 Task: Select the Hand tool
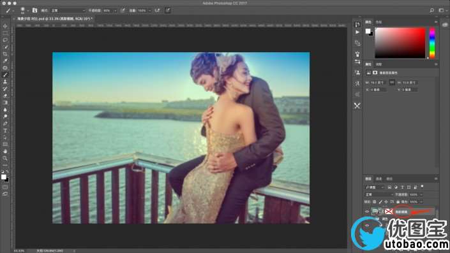5,151
